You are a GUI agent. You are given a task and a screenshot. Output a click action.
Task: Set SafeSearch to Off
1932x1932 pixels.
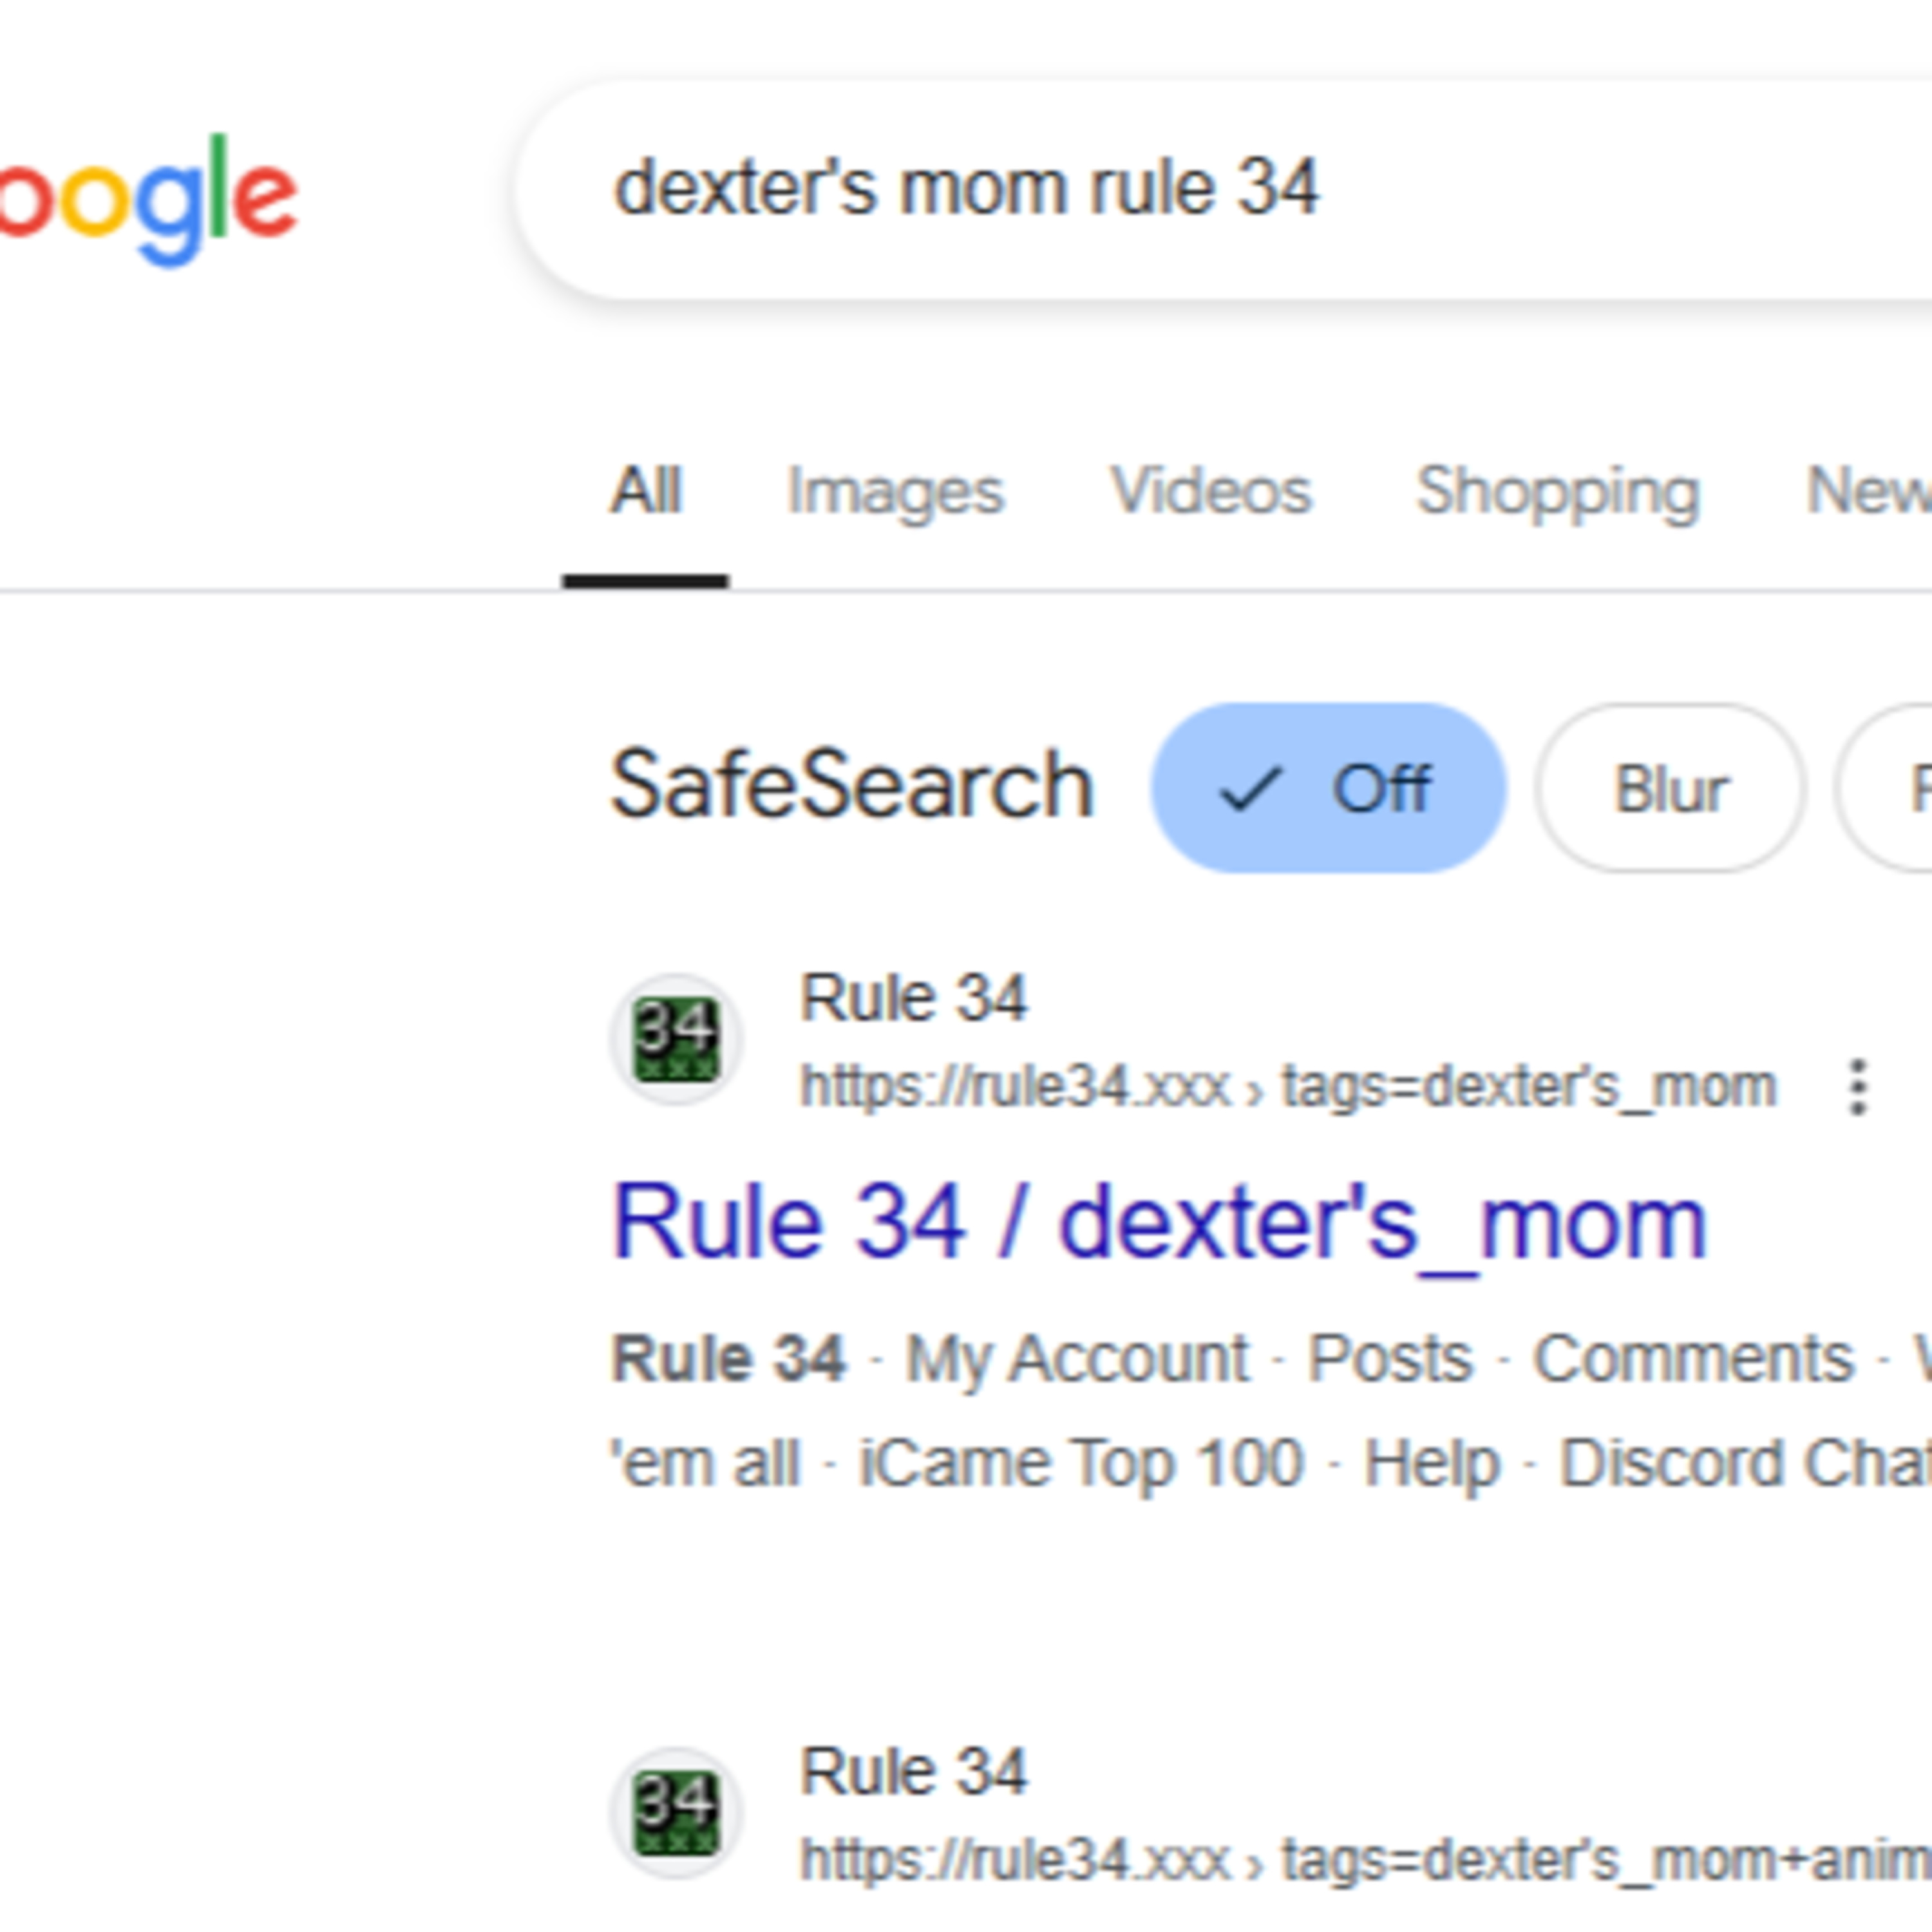[x=1328, y=788]
